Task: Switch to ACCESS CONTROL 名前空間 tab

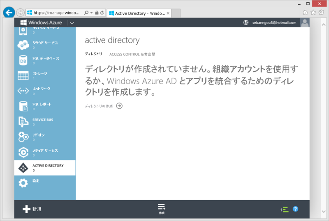Action: coord(132,54)
